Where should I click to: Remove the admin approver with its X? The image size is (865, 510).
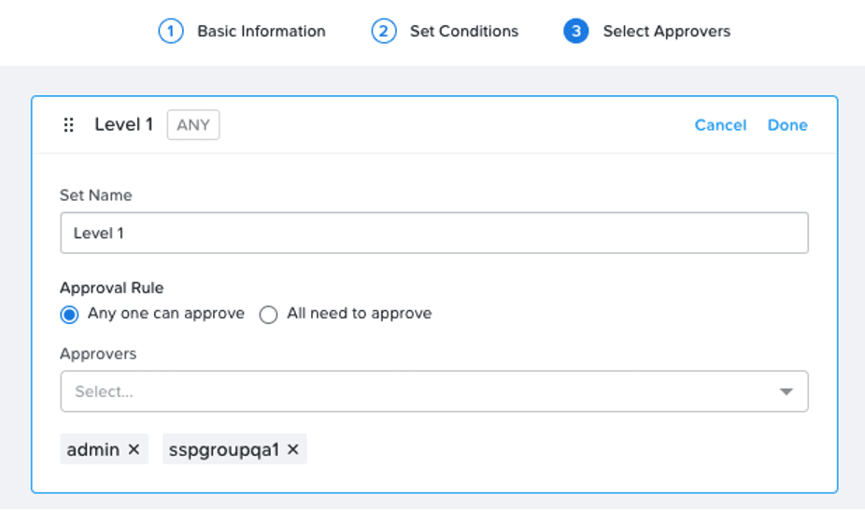click(x=134, y=449)
